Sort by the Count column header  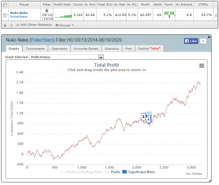(78, 5)
